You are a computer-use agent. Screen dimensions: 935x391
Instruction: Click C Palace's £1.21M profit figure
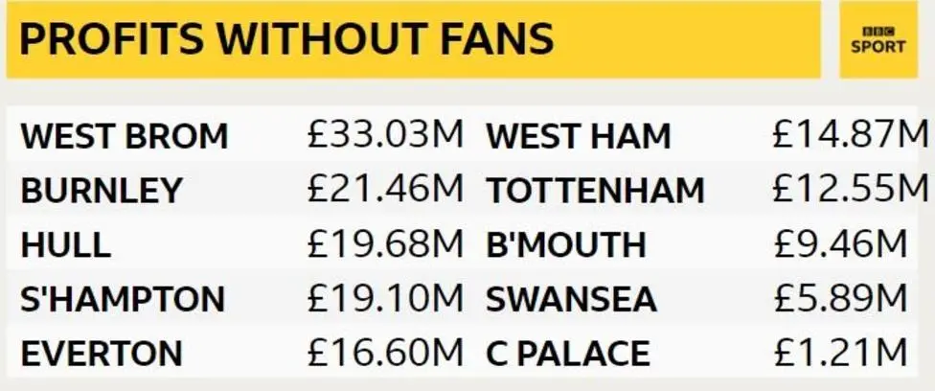pyautogui.click(x=839, y=354)
